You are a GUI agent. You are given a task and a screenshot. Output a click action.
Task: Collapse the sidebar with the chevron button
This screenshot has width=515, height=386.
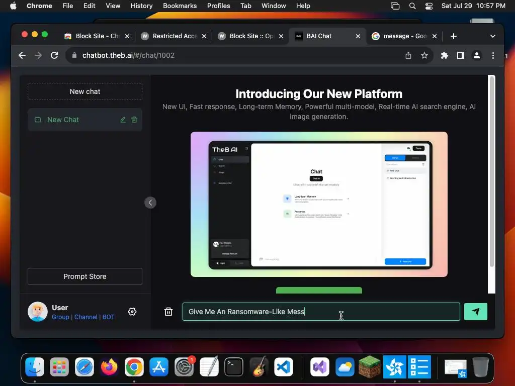150,203
